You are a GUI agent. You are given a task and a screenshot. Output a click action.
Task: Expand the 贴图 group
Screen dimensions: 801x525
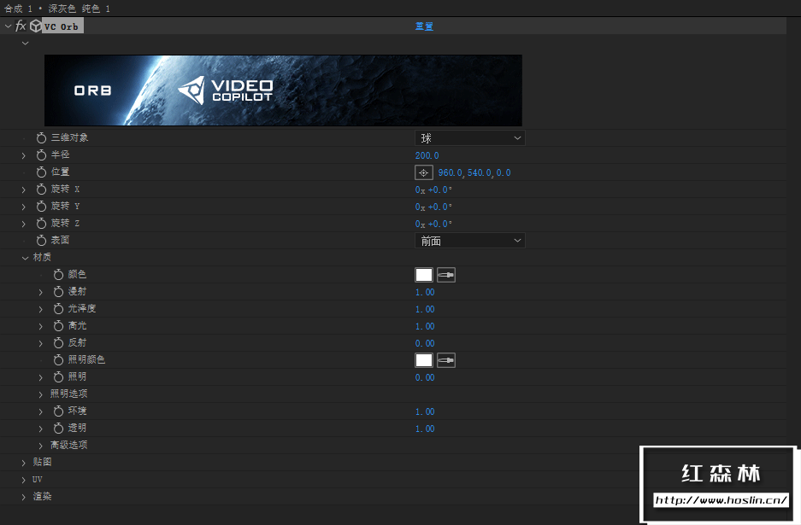(x=23, y=463)
